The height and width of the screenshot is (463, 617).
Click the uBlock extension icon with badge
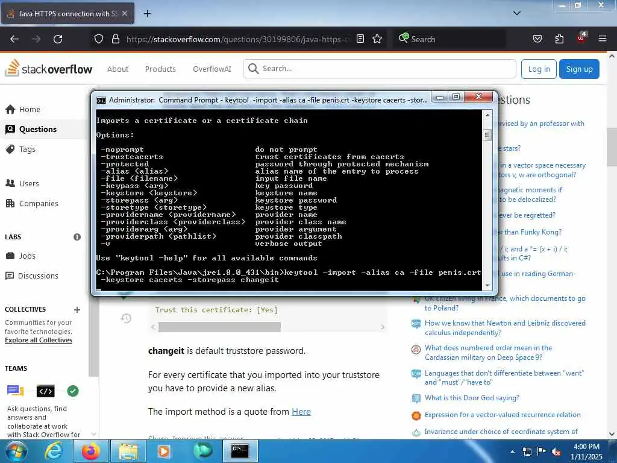581,38
